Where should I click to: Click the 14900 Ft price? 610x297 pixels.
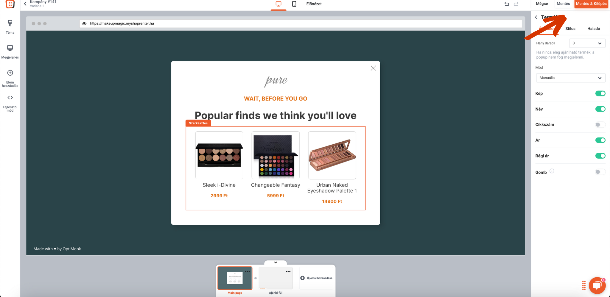coord(332,201)
